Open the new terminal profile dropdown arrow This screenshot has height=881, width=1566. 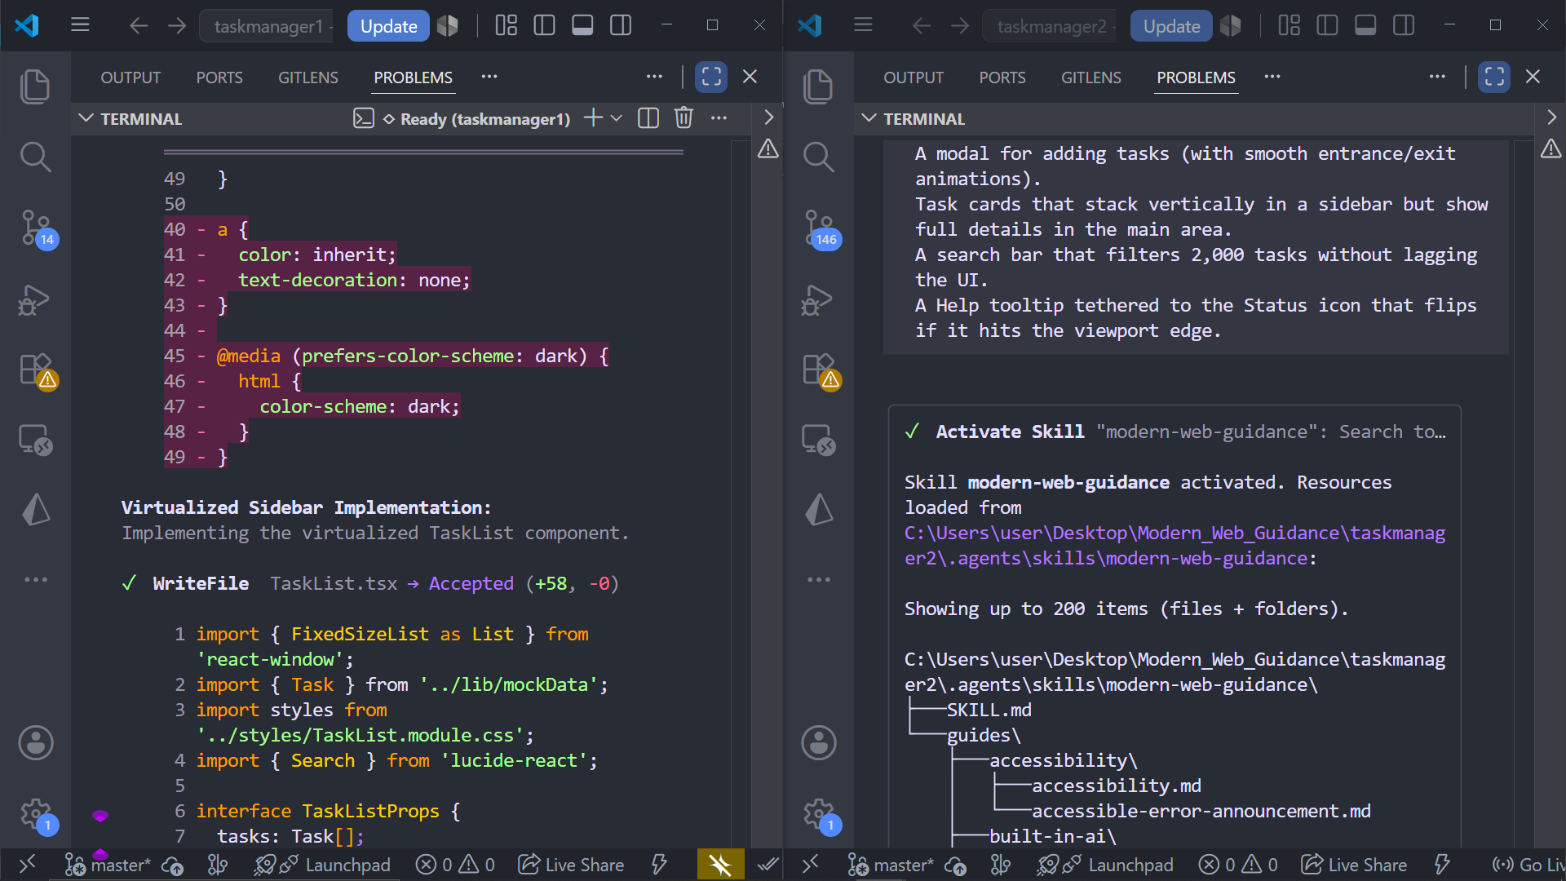[617, 118]
